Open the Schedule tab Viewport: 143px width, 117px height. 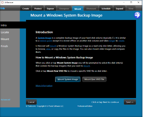click(x=106, y=9)
